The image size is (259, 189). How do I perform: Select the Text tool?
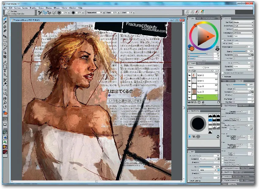pyautogui.click(x=5, y=70)
